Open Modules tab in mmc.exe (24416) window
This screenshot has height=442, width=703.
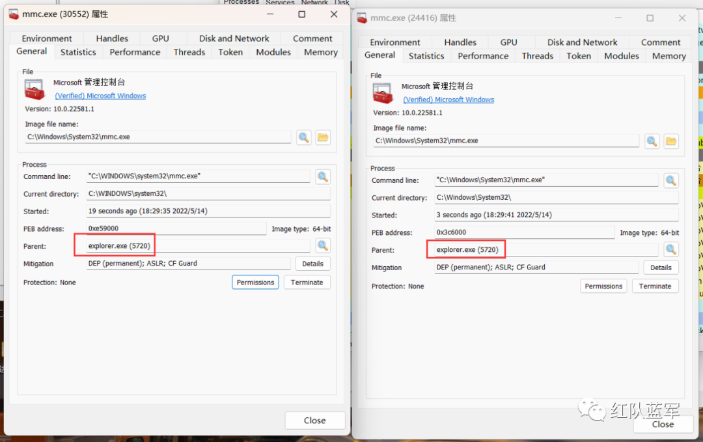(622, 56)
